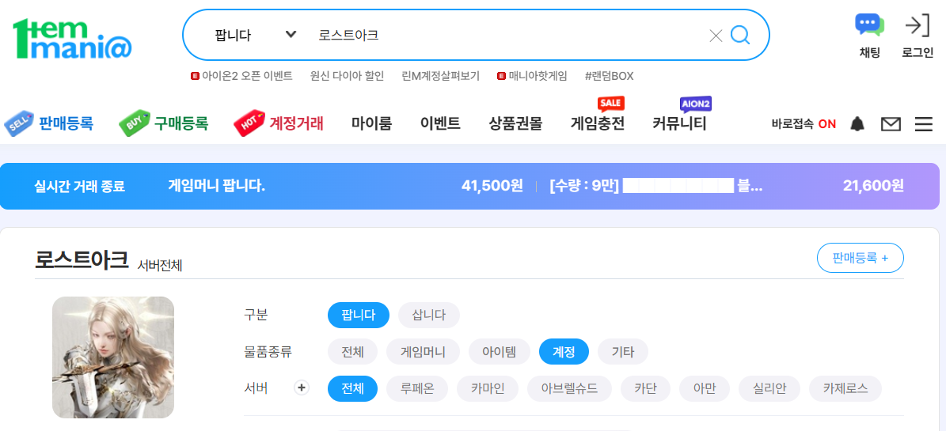Click the 21,600원 ticker price
This screenshot has width=946, height=431.
click(x=873, y=186)
